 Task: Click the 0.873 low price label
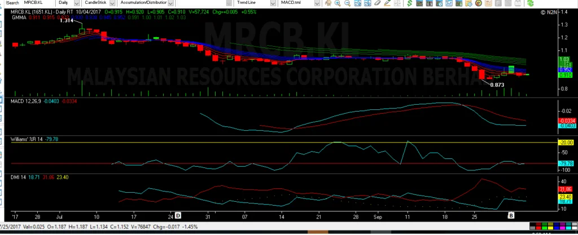coord(497,85)
